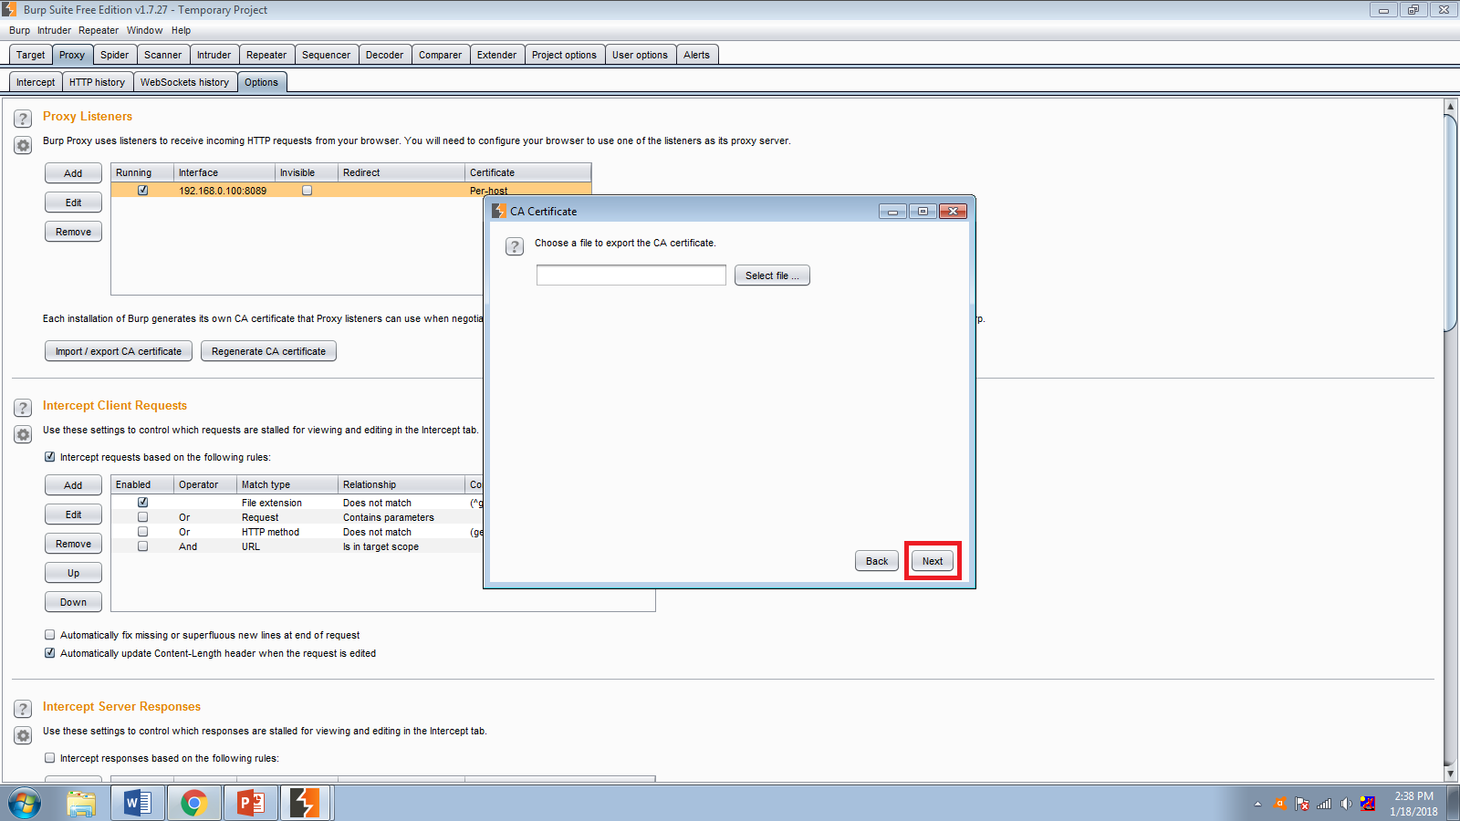Switch to the Scanner tab

point(162,55)
